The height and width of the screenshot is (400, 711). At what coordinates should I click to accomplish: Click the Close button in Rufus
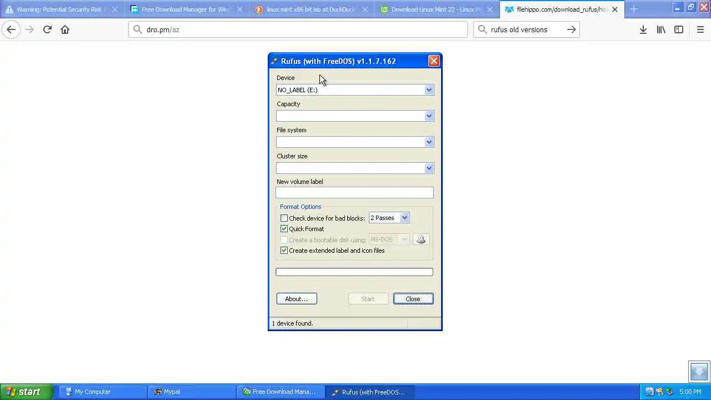pos(413,299)
